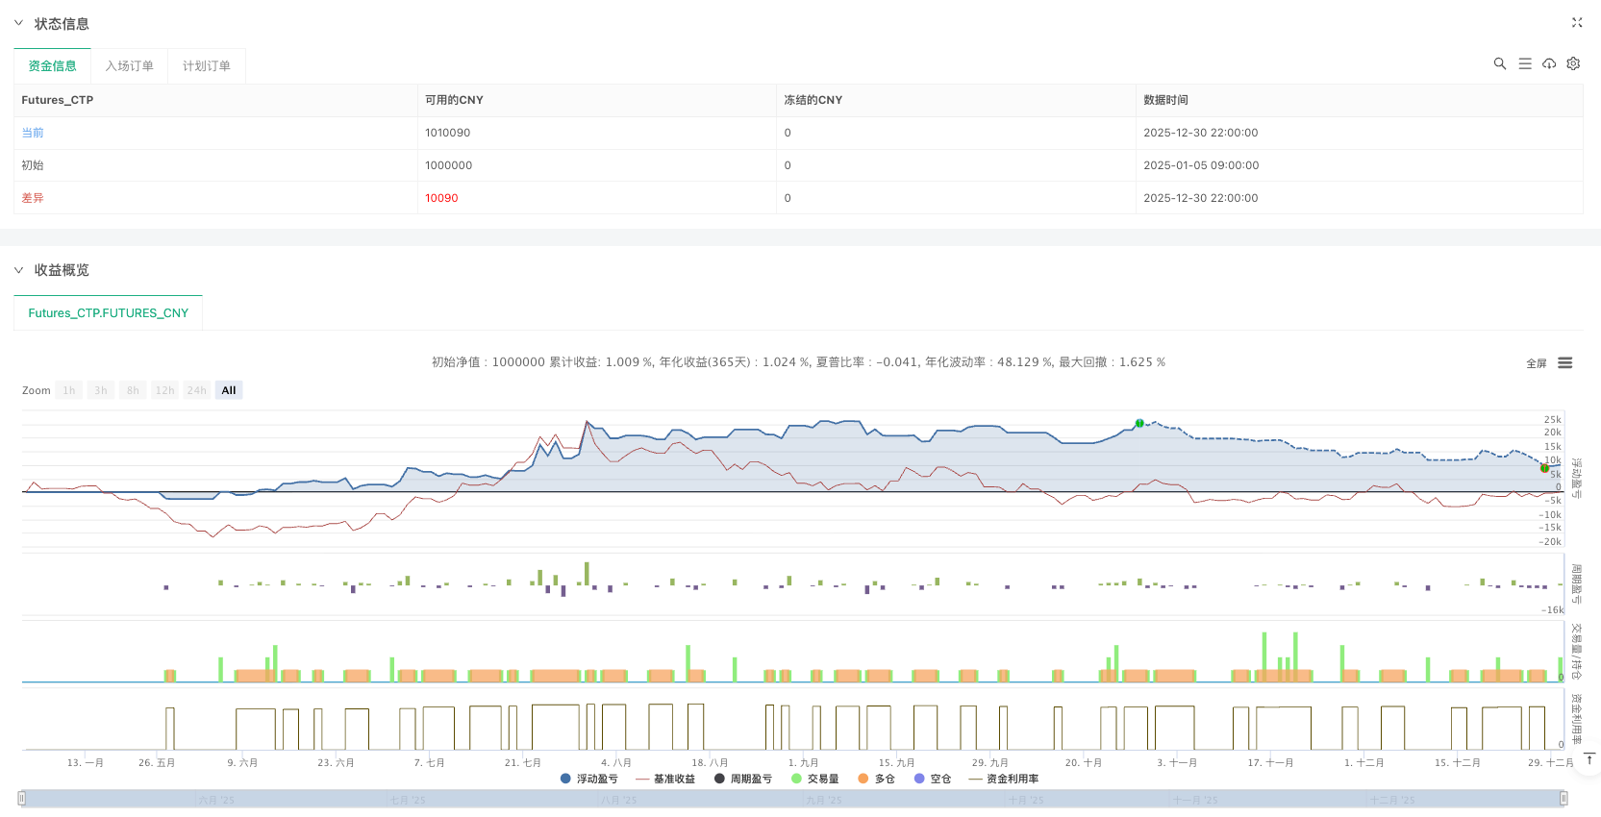The height and width of the screenshot is (817, 1601).
Task: Click the left handle of the range navigator
Action: click(x=22, y=798)
